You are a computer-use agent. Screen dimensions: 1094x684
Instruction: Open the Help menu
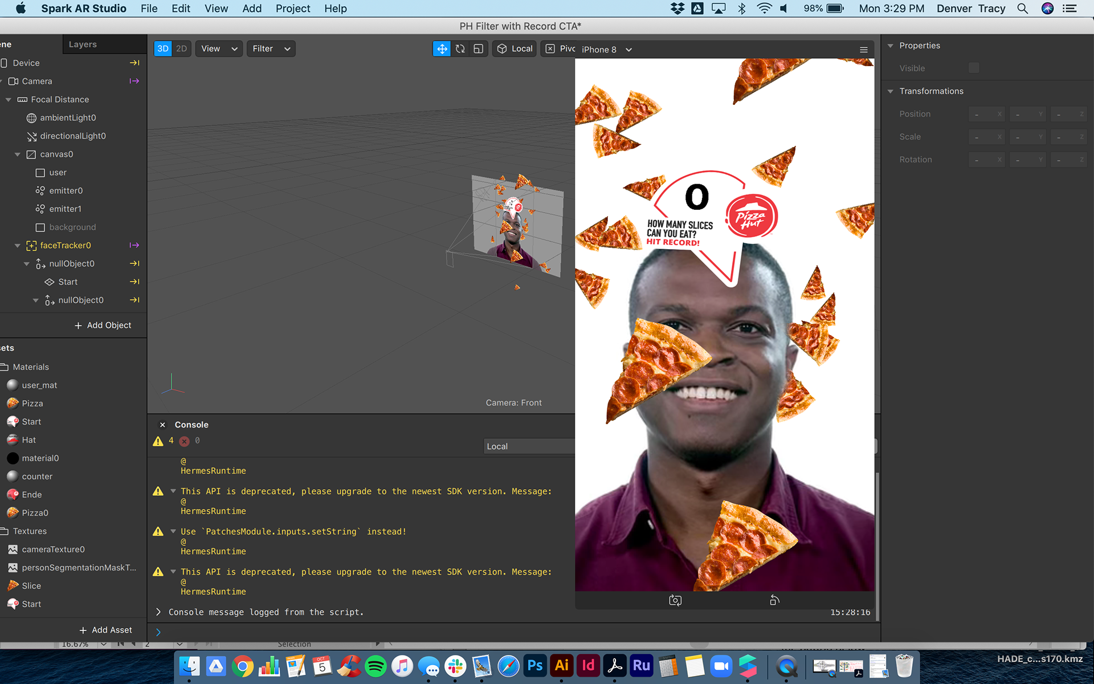coord(336,9)
